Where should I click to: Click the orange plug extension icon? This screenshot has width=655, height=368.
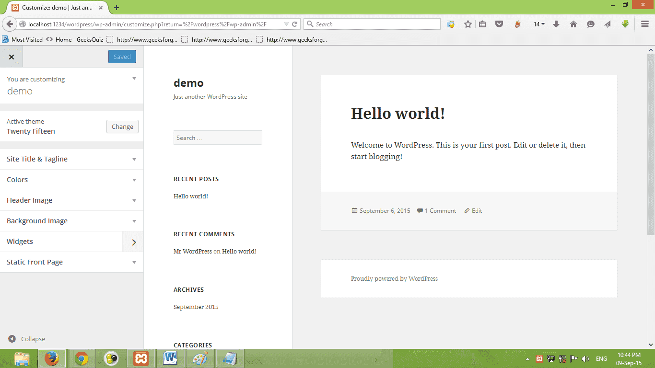click(518, 24)
